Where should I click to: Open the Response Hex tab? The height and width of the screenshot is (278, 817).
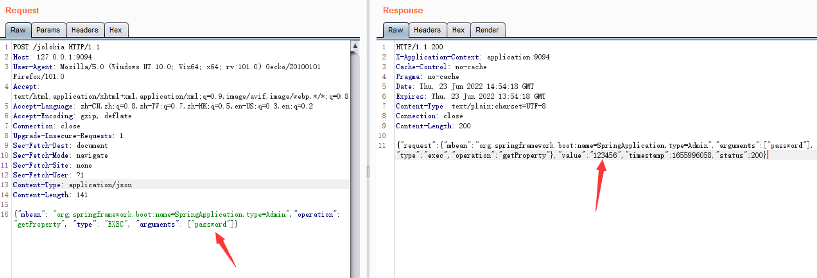pyautogui.click(x=458, y=30)
